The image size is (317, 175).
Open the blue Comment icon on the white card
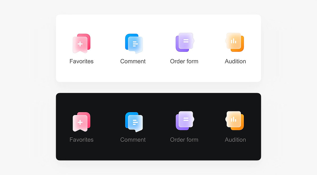(x=134, y=43)
